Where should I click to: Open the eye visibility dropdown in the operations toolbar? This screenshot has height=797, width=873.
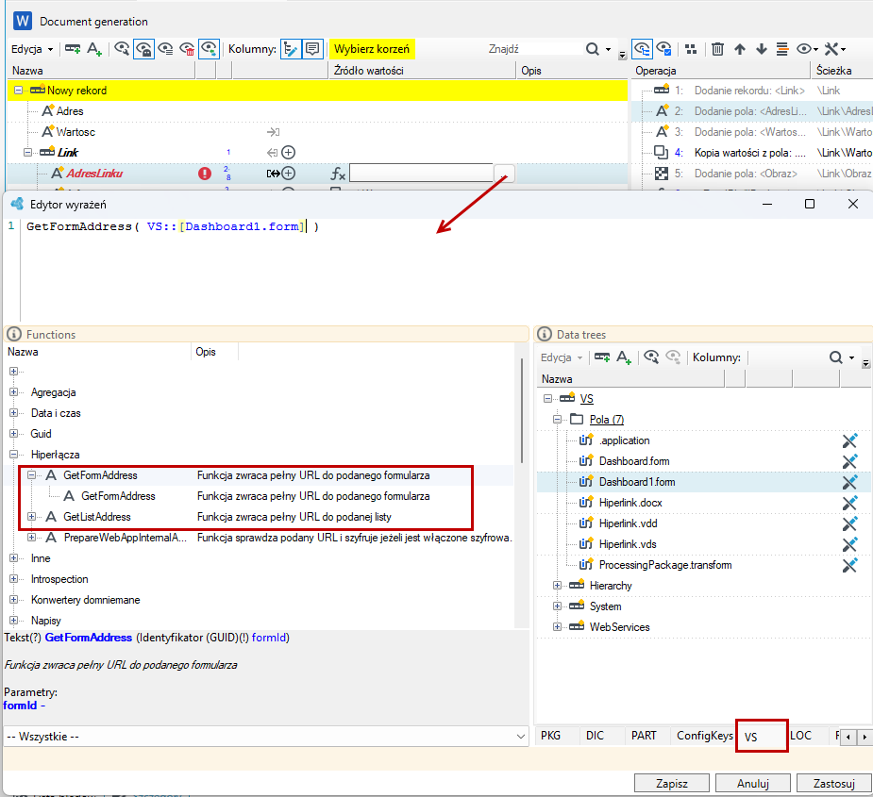[x=807, y=49]
